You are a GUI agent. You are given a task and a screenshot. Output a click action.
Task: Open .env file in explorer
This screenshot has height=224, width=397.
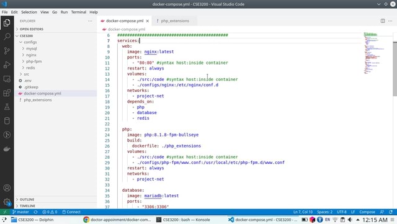pyautogui.click(x=27, y=81)
